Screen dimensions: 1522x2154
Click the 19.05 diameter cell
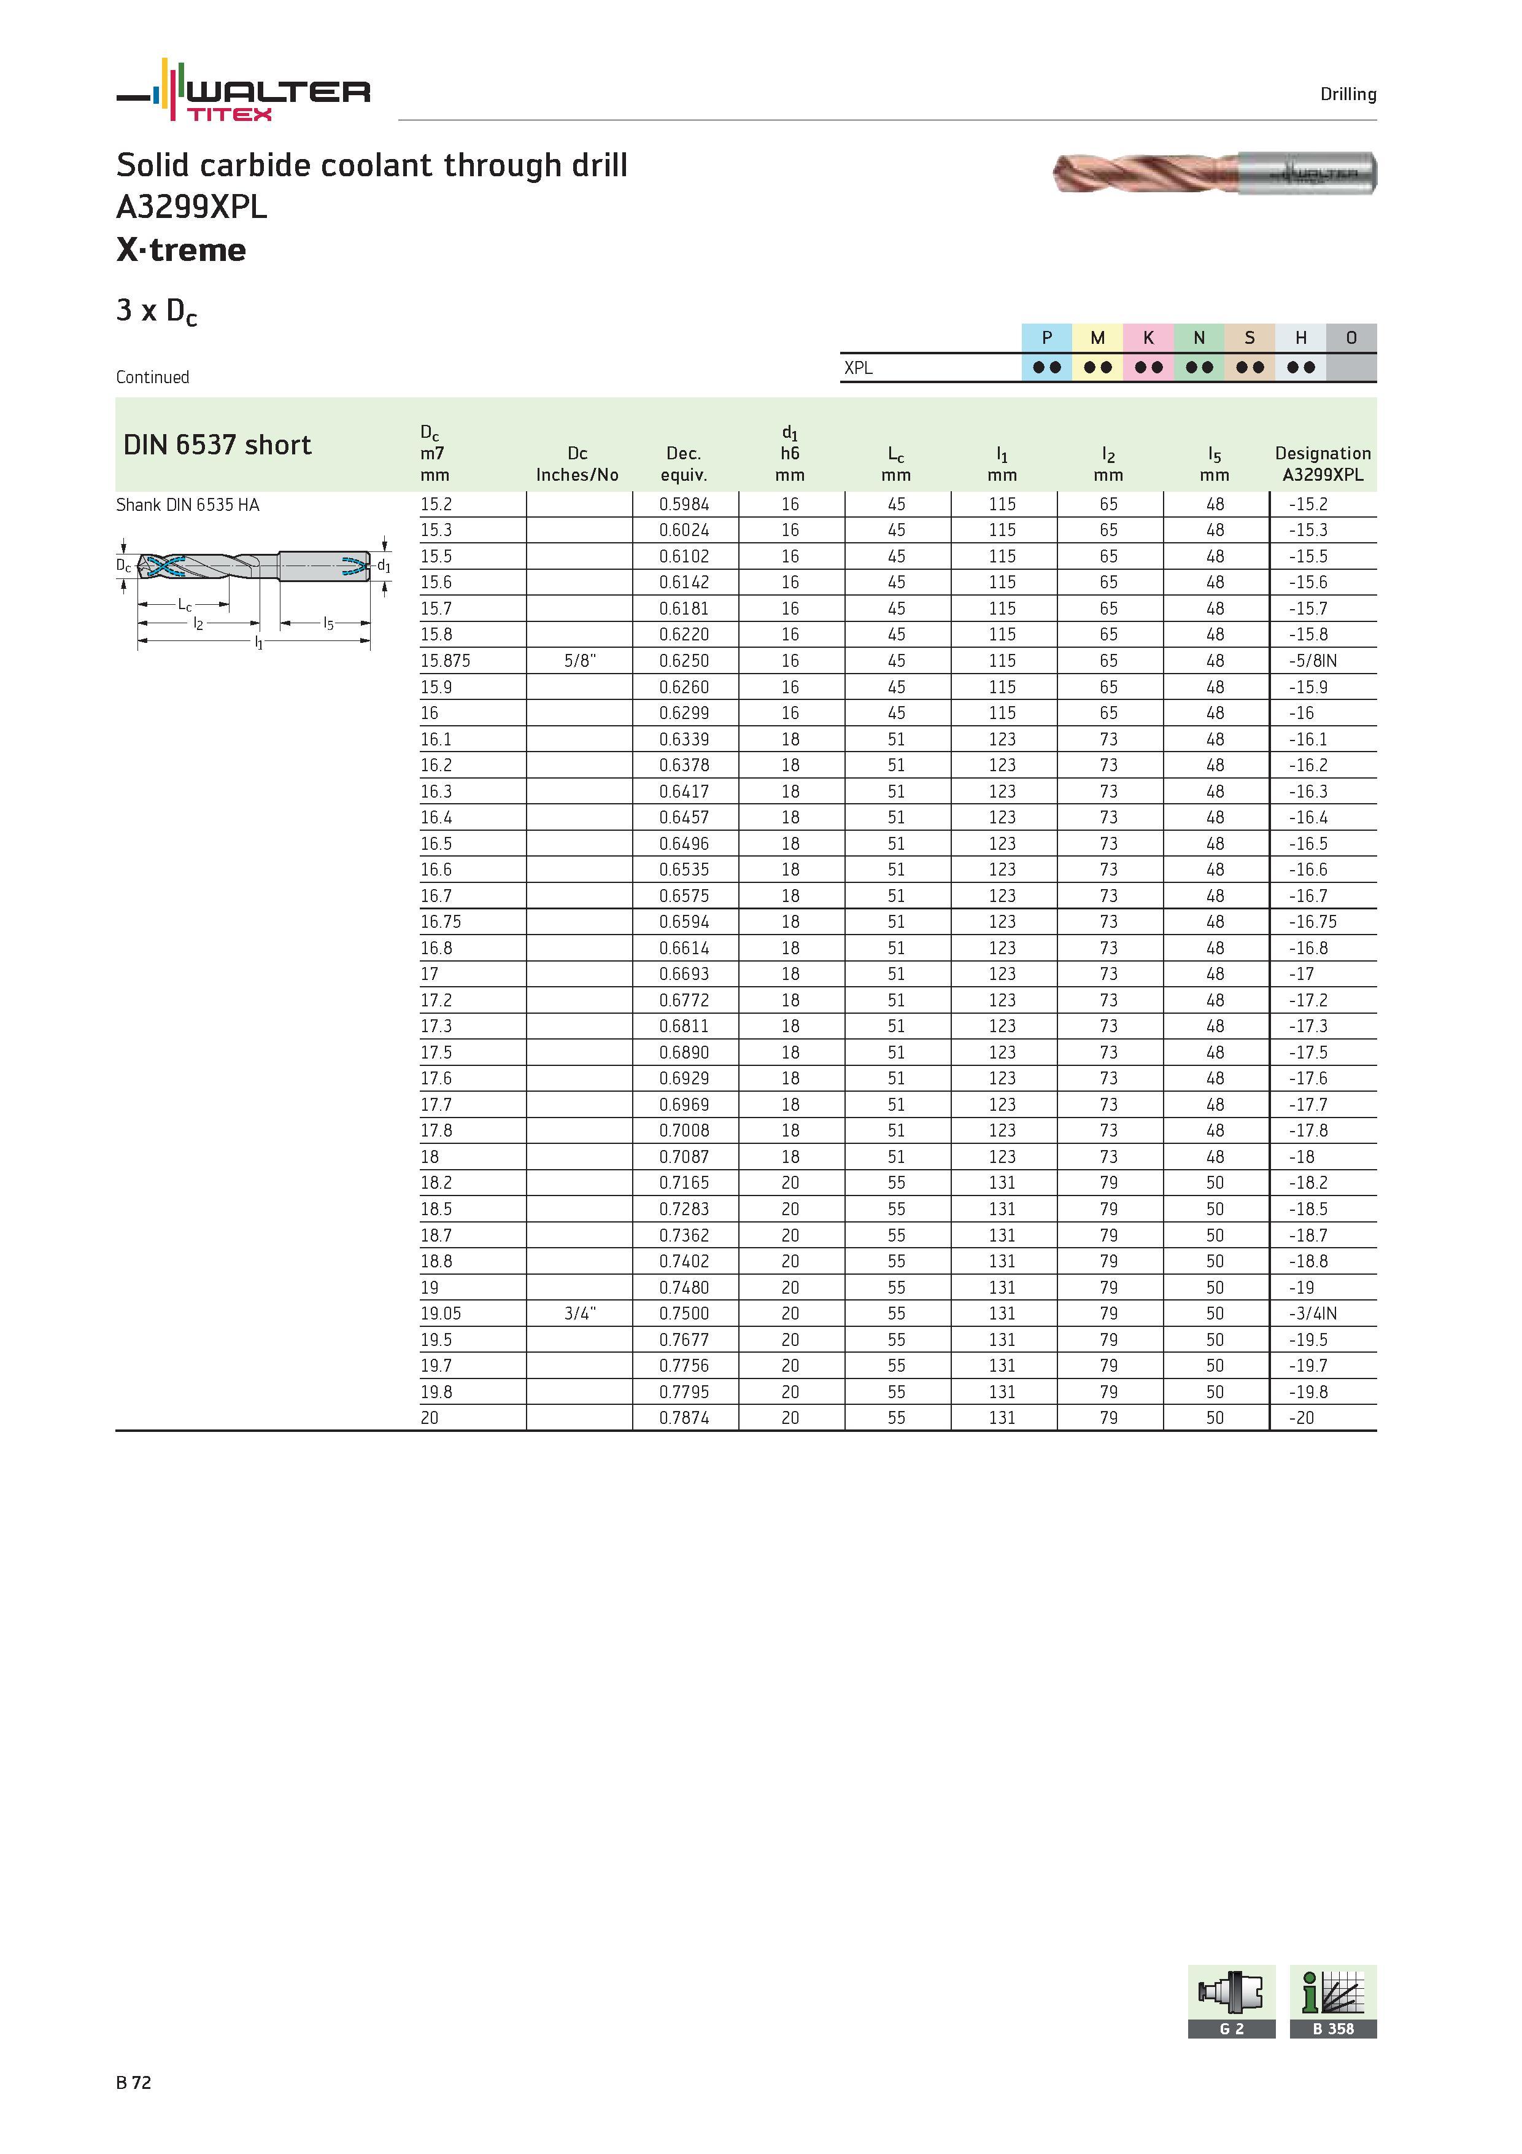click(x=441, y=1313)
